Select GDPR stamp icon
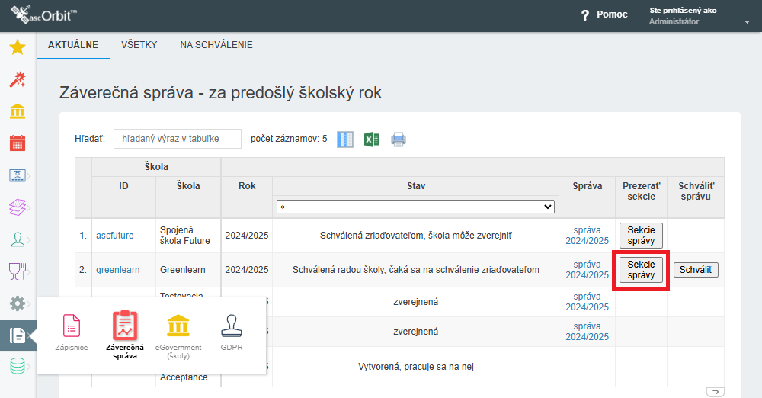 click(232, 332)
